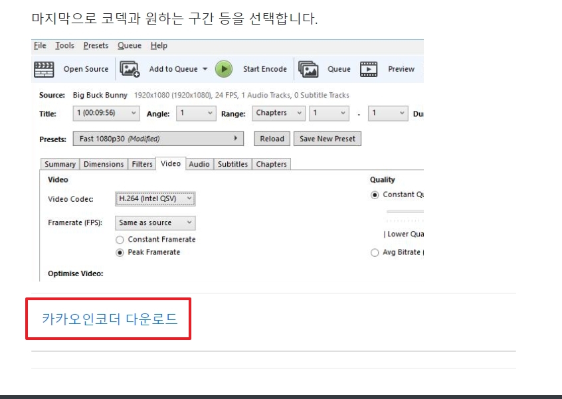Select Constant Framerate radio button
Viewport: 562px width, 399px height.
[x=120, y=240]
